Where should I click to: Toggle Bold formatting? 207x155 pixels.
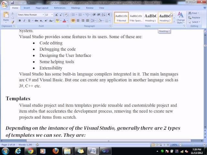point(20,21)
